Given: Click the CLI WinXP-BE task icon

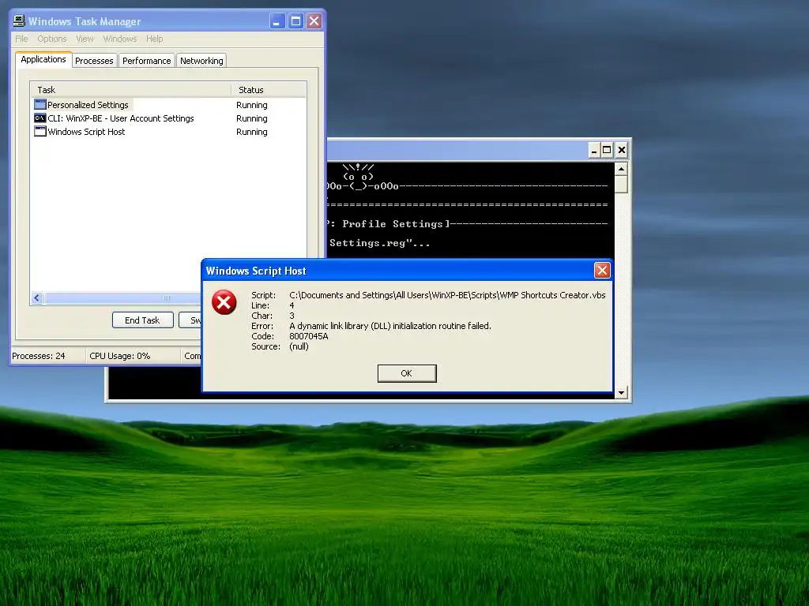Looking at the screenshot, I should [x=40, y=118].
